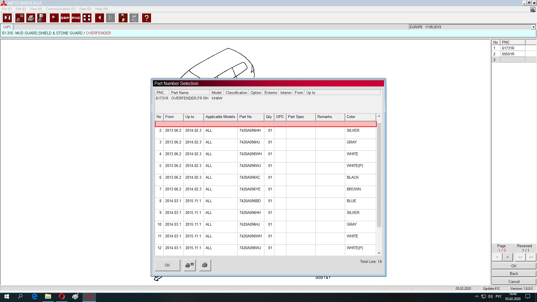
Task: Click the previous page arrow toolbar icon
Action: tap(99, 18)
